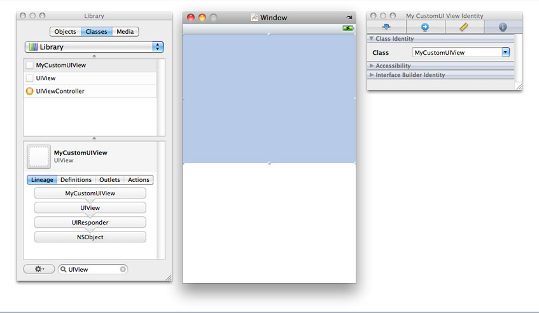Switch to the Outlets tab
539x313 pixels.
point(109,180)
